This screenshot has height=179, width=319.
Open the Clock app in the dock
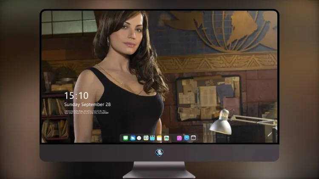pos(139,138)
